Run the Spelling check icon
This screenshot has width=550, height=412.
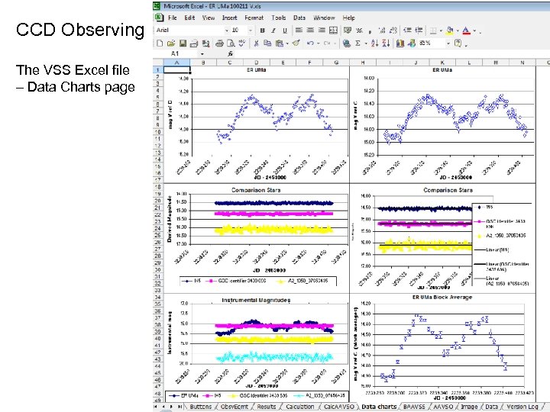coord(242,43)
